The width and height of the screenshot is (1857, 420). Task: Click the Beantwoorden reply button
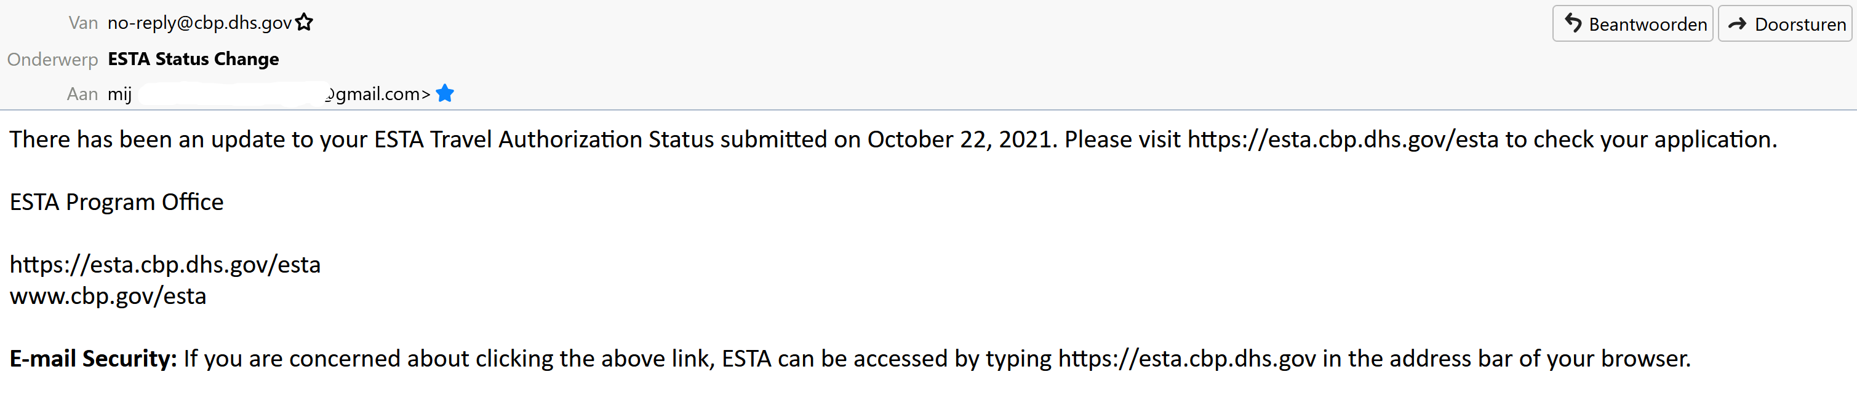(1632, 25)
